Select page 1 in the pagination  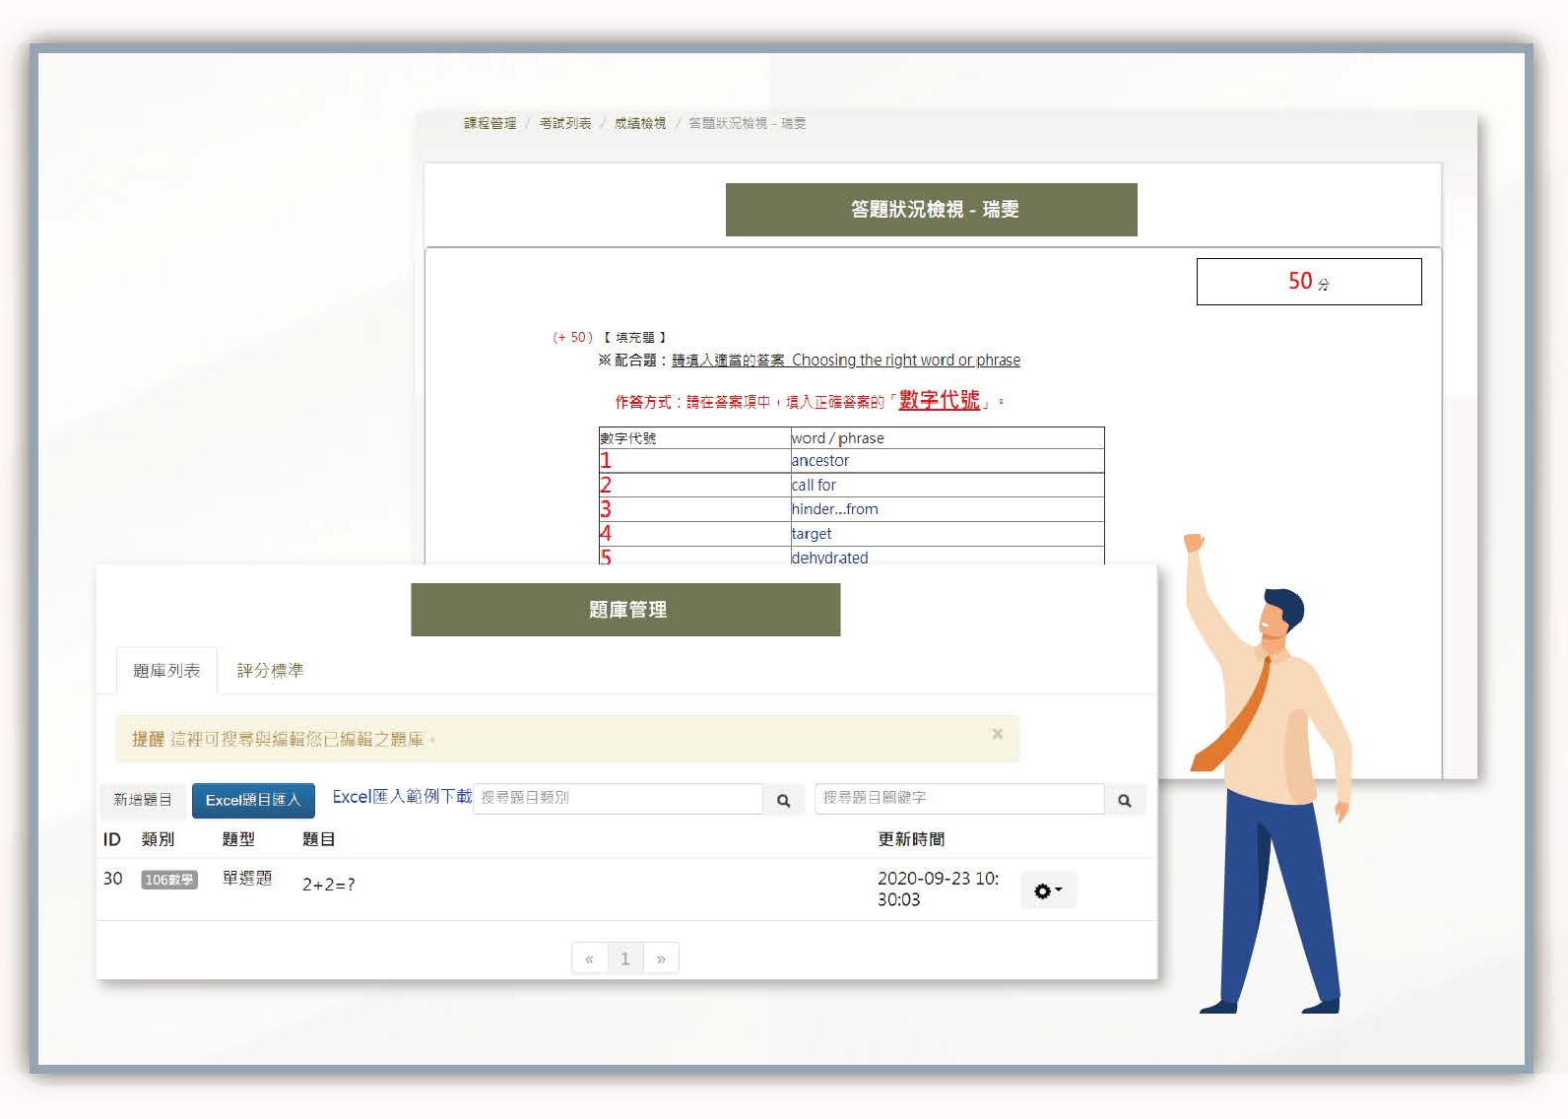[624, 958]
